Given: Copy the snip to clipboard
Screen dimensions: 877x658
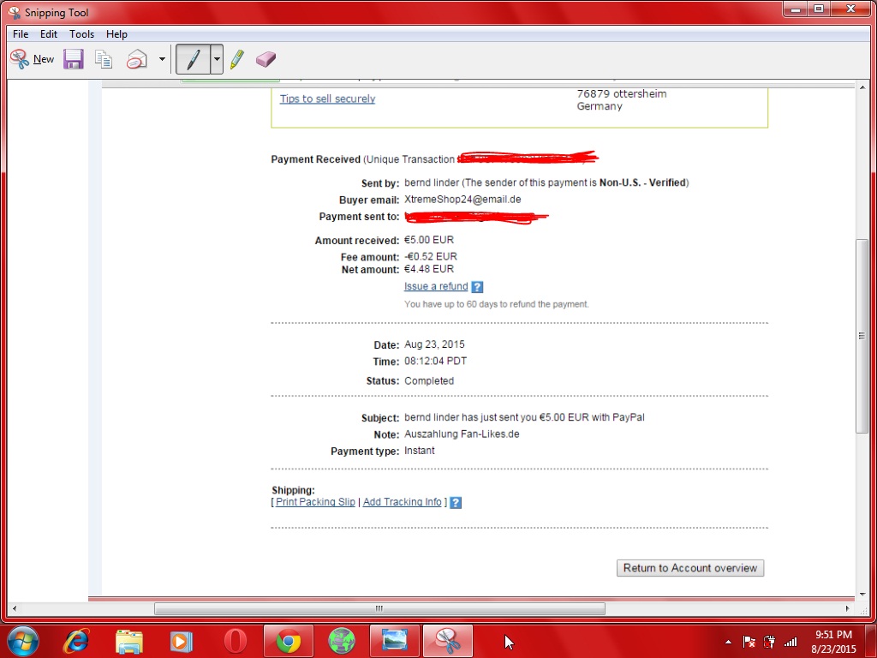Looking at the screenshot, I should (x=104, y=59).
